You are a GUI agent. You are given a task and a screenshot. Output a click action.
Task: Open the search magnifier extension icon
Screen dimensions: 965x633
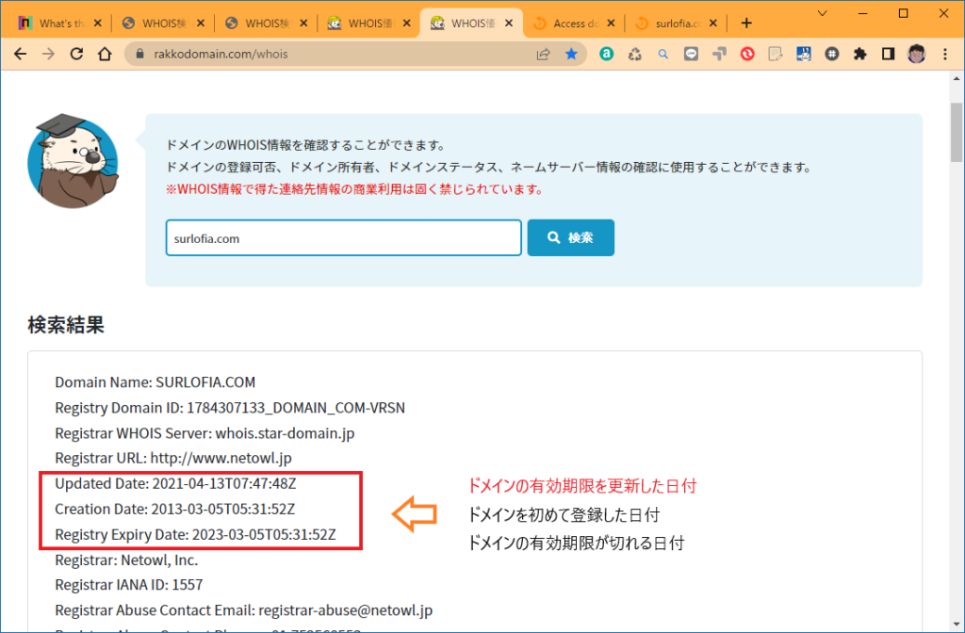662,54
